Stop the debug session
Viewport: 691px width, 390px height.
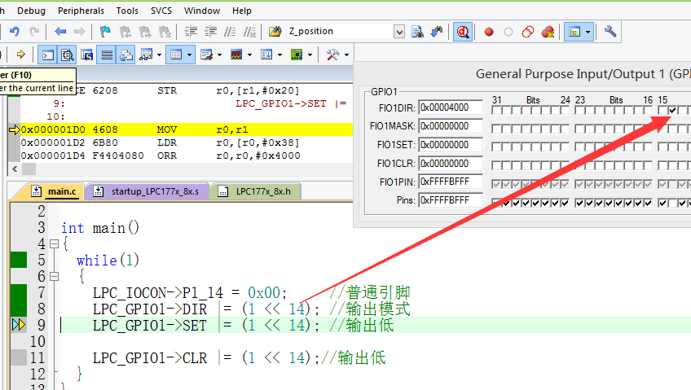pyautogui.click(x=463, y=32)
